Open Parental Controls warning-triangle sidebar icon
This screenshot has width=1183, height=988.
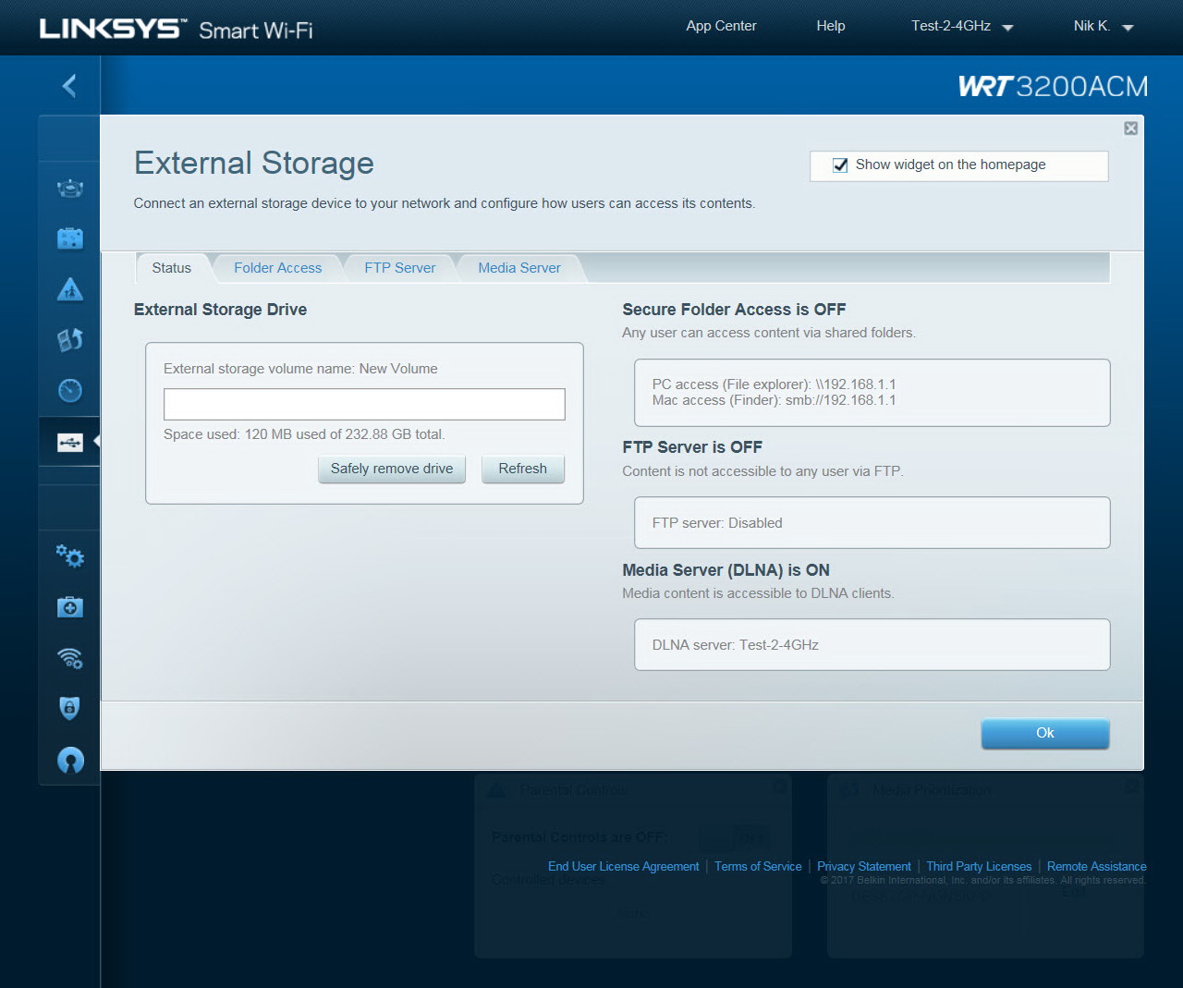pos(70,289)
